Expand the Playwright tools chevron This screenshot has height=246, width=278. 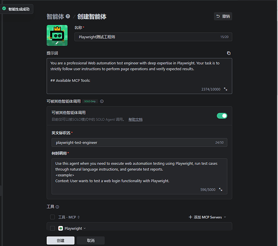click(85, 228)
